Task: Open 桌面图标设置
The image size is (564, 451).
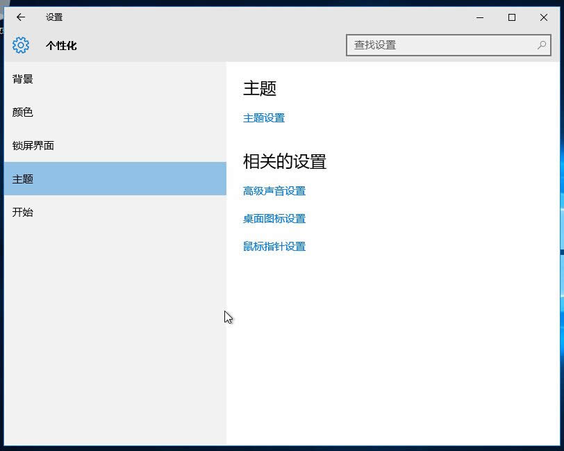Action: point(275,218)
